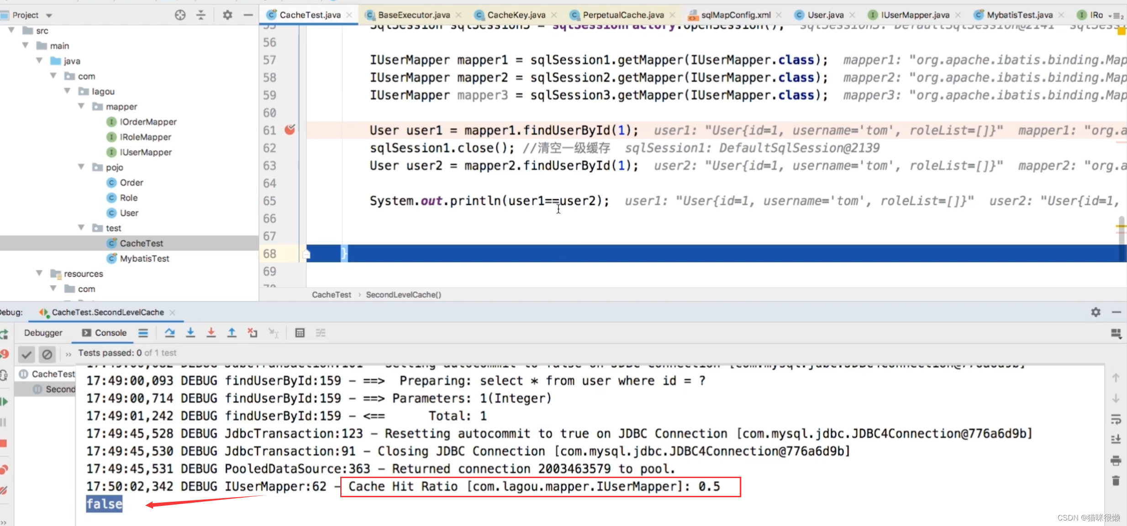Open the Project view dropdown
1127x526 pixels.
[x=49, y=16]
